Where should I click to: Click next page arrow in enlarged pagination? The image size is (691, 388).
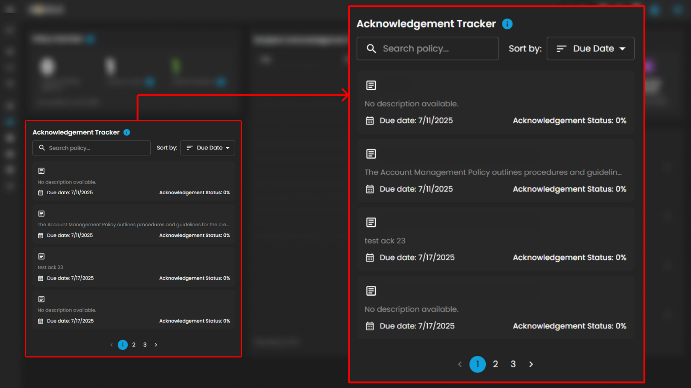pyautogui.click(x=531, y=364)
